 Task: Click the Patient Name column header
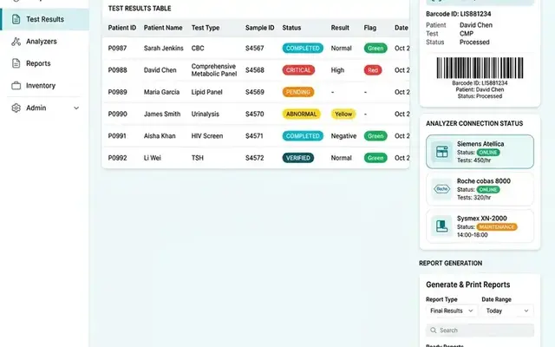click(x=163, y=28)
